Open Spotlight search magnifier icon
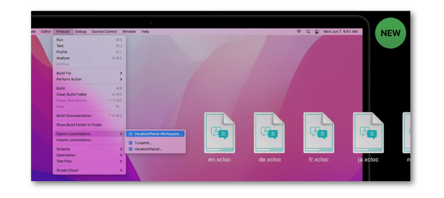Image resolution: width=444 pixels, height=198 pixels. click(x=308, y=32)
